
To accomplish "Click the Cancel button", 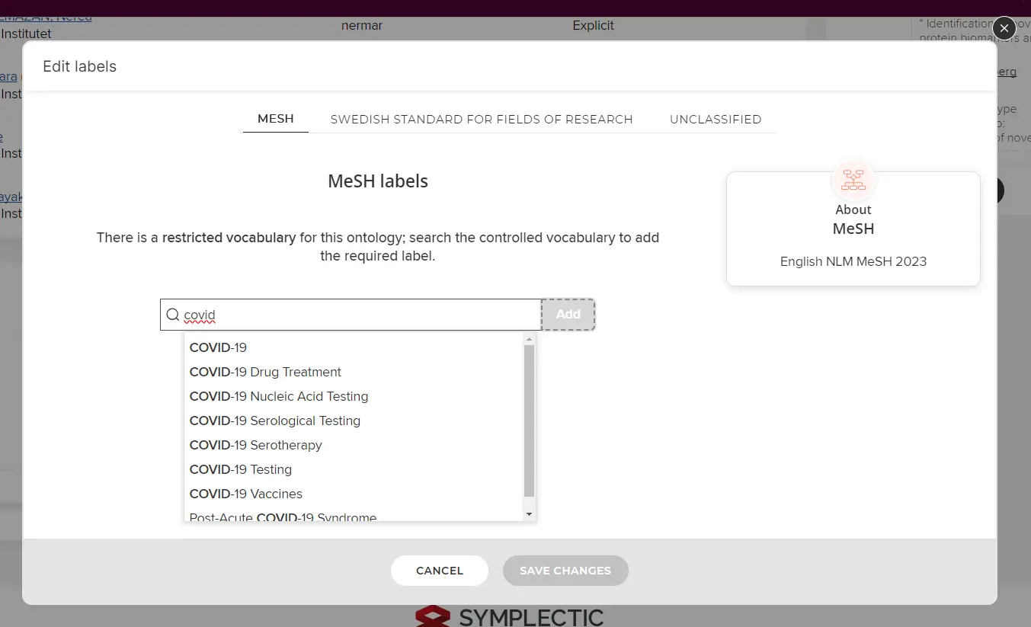I will 440,571.
